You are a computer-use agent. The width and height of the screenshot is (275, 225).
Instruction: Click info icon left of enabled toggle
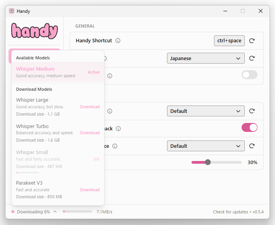click(118, 129)
